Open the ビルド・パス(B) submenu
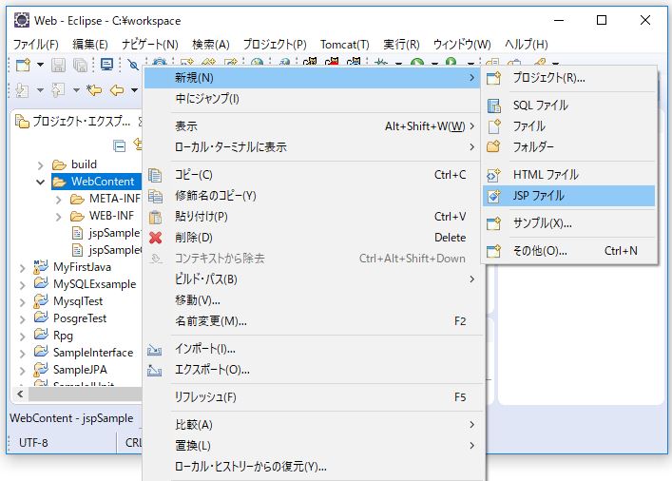Screen dimensions: 672x481 coord(312,279)
